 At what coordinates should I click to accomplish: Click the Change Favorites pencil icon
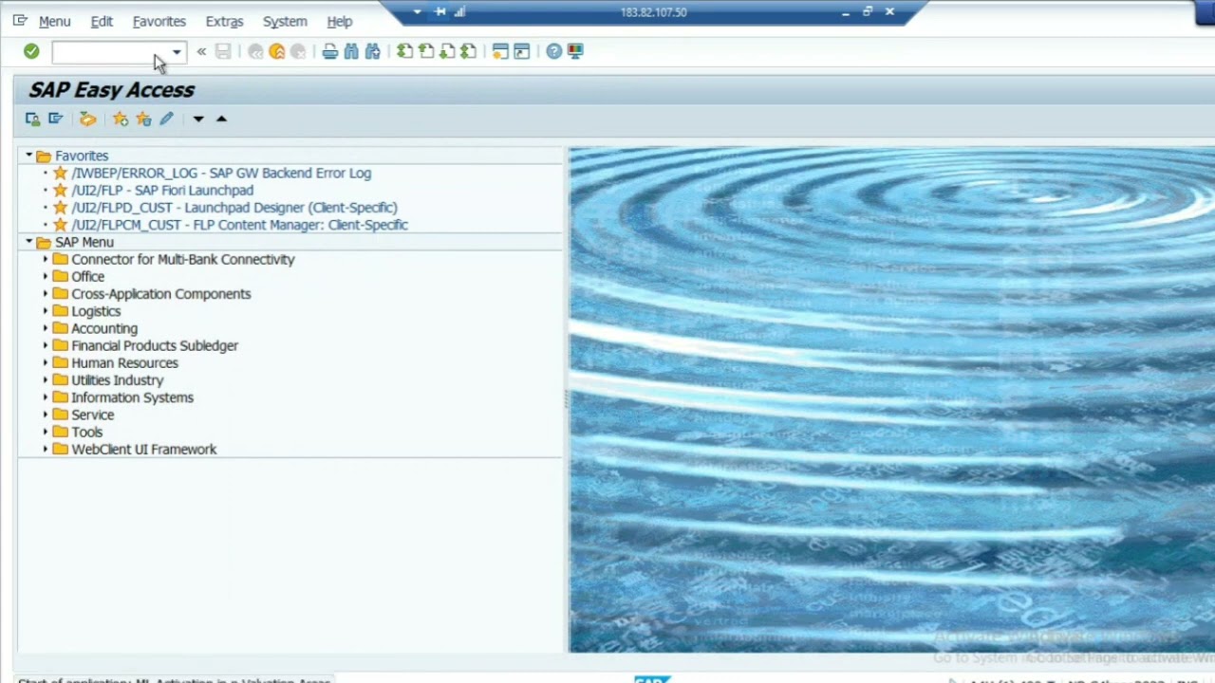pyautogui.click(x=166, y=119)
